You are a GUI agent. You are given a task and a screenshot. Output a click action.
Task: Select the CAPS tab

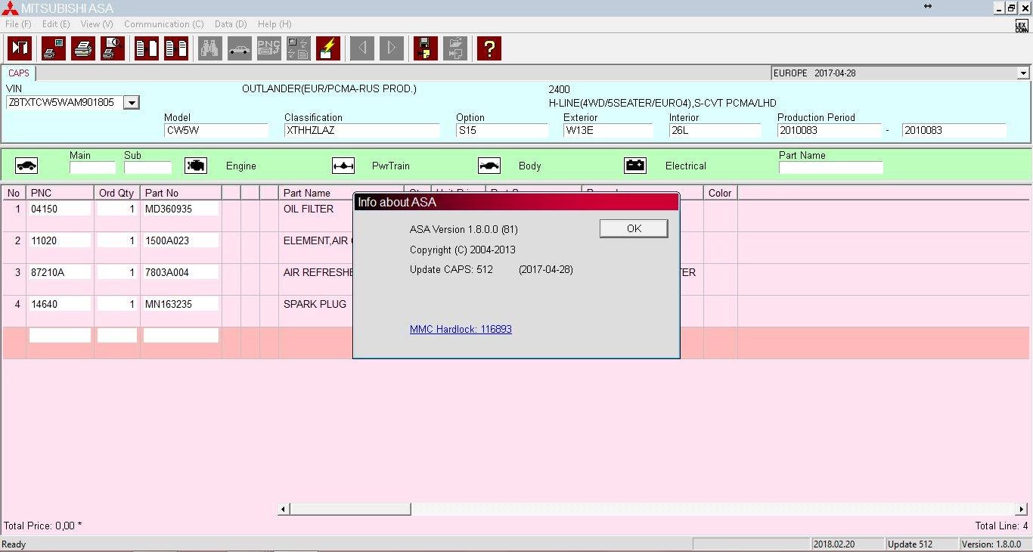(19, 73)
